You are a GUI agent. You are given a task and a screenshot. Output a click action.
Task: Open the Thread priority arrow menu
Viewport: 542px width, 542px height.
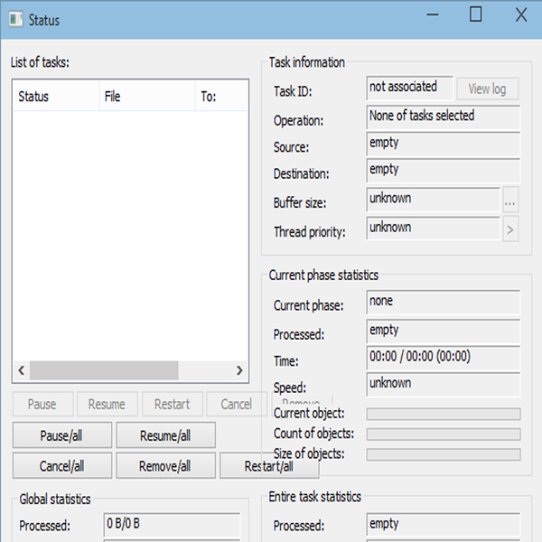coord(510,229)
